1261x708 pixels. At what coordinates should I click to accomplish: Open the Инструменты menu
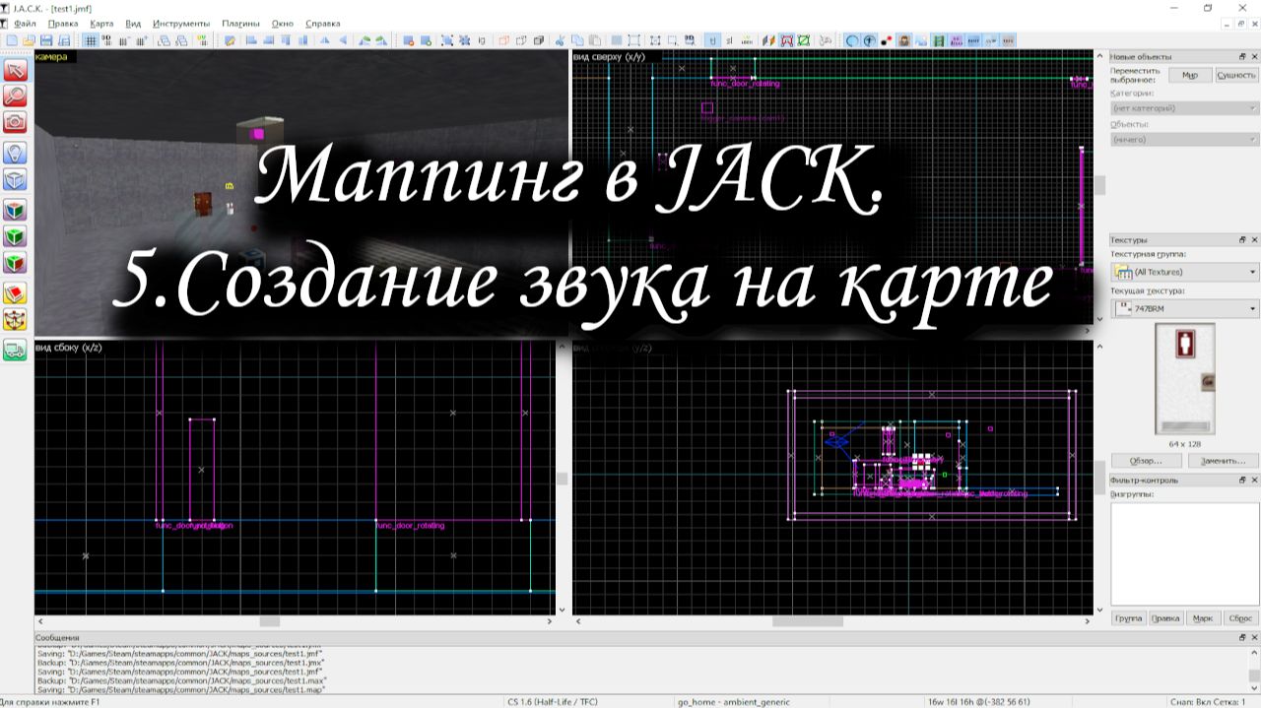click(x=181, y=23)
